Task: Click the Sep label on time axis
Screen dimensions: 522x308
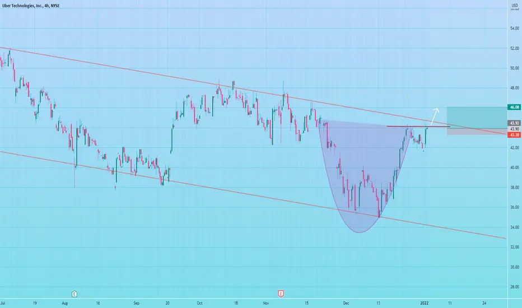Action: [136, 304]
